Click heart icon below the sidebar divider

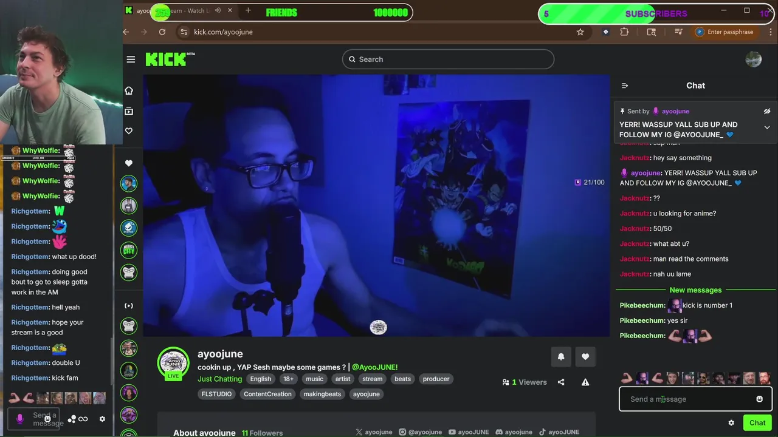tap(129, 163)
